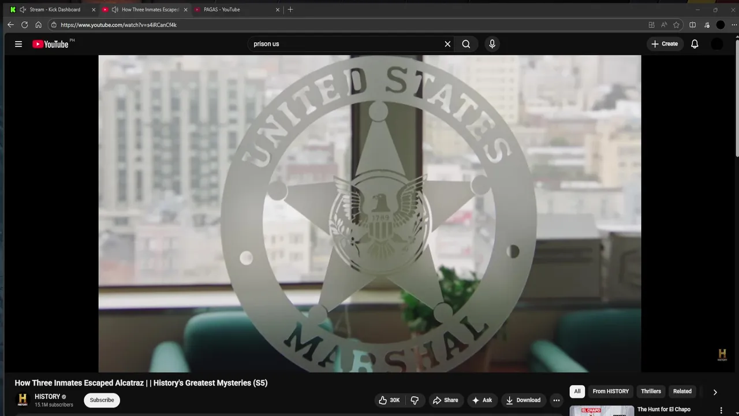Select the Thrillers chip
This screenshot has height=416, width=739.
pyautogui.click(x=651, y=391)
